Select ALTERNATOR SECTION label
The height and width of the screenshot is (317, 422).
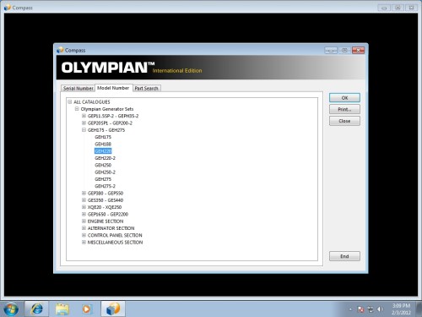pyautogui.click(x=111, y=228)
